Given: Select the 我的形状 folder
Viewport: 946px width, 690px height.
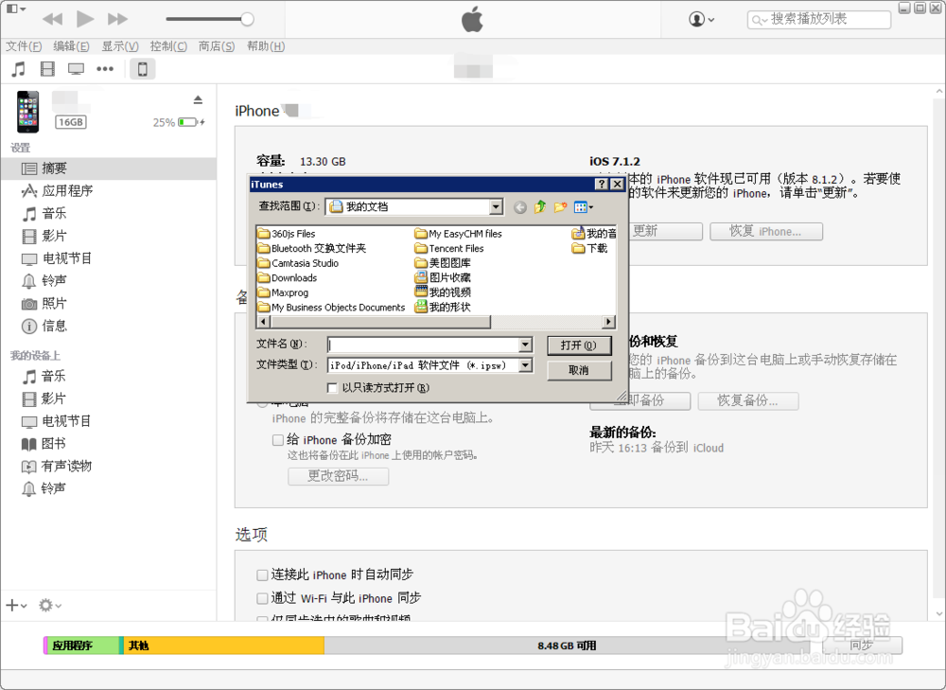Looking at the screenshot, I should coord(443,308).
